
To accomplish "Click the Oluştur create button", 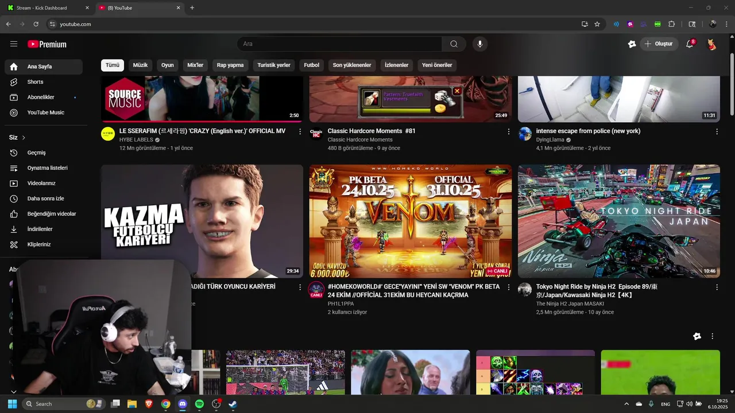I will 659,44.
